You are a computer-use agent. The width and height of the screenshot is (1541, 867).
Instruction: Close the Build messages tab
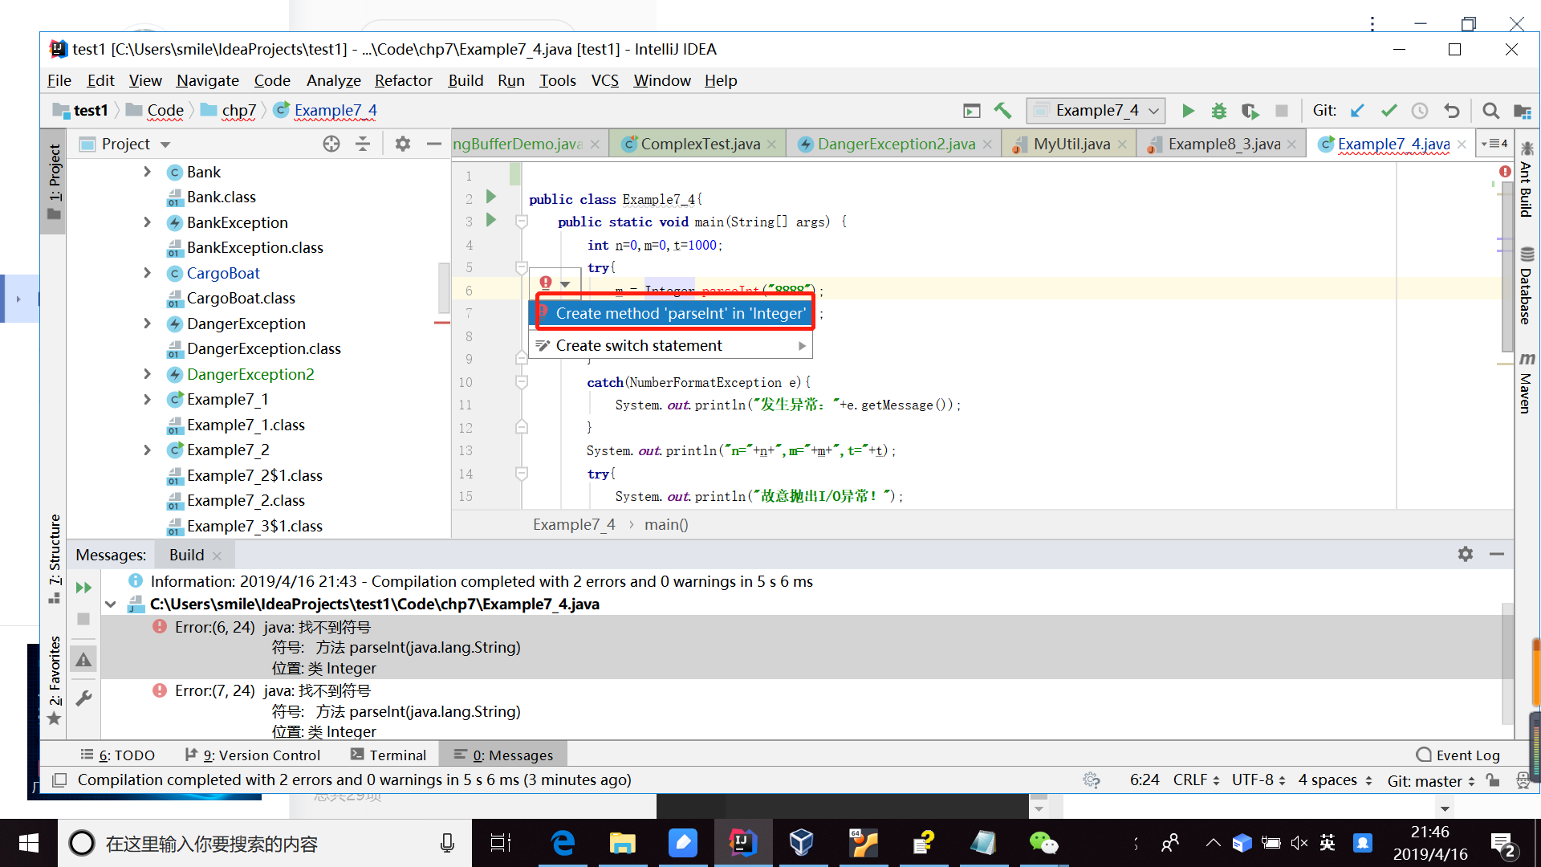(x=217, y=556)
